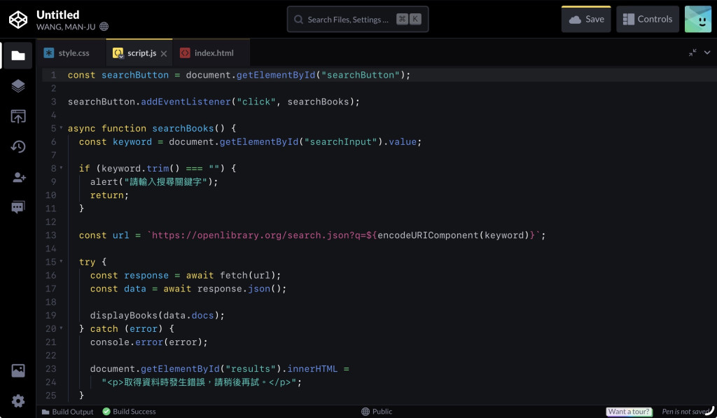
Task: Open the deploy upload sidebar icon
Action: pos(18,116)
